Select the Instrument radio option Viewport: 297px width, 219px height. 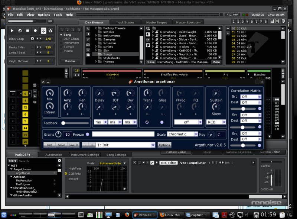pyautogui.click(x=69, y=43)
